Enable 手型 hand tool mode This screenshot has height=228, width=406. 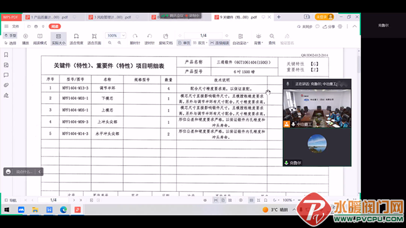pos(11,36)
